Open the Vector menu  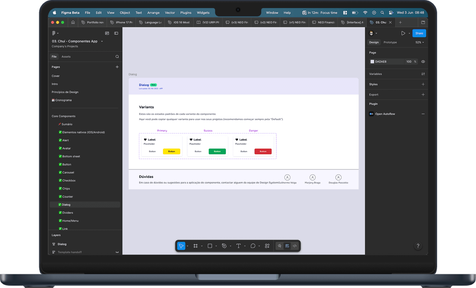pyautogui.click(x=170, y=13)
